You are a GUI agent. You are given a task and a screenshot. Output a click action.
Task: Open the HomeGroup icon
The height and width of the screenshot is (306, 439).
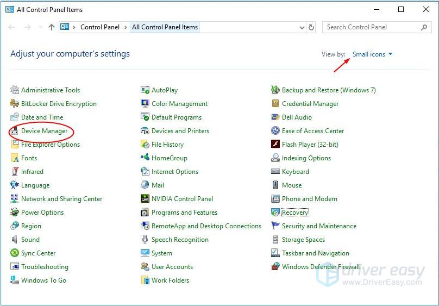click(145, 158)
